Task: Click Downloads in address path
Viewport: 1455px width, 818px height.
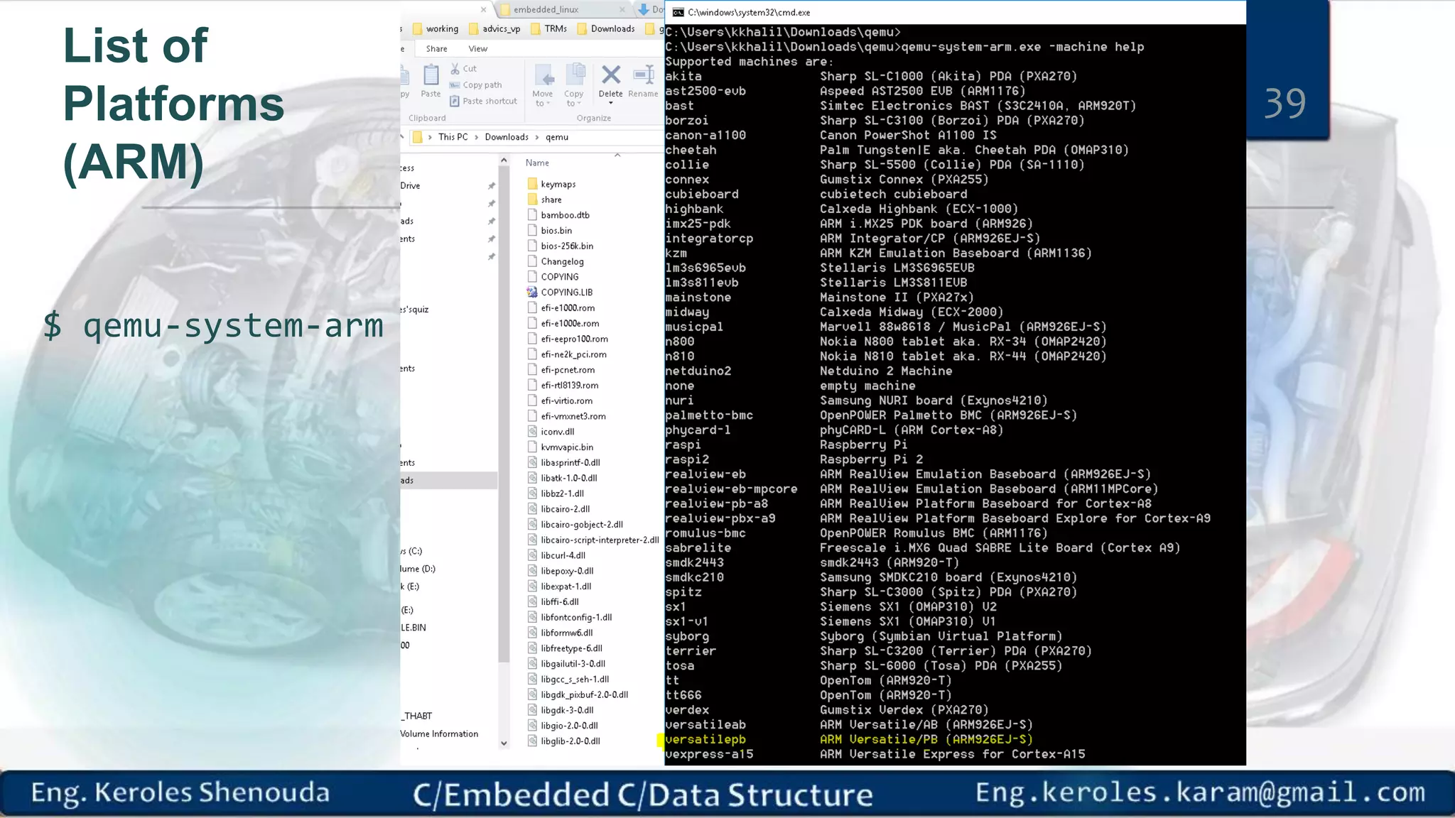Action: (x=507, y=137)
